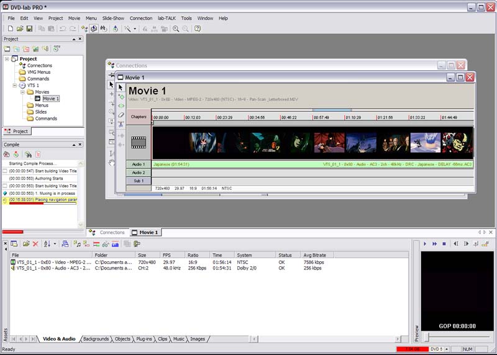Click the add audio note icon in Assets
This screenshot has height=355, width=497.
tap(77, 244)
